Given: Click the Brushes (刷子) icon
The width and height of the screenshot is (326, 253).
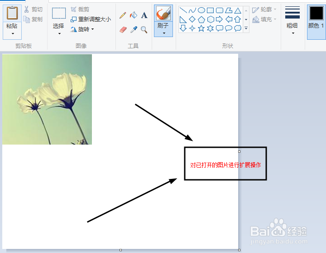Looking at the screenshot, I should click(x=163, y=13).
